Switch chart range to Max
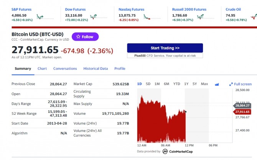Viewport: 257px width, 160px height. [204, 84]
